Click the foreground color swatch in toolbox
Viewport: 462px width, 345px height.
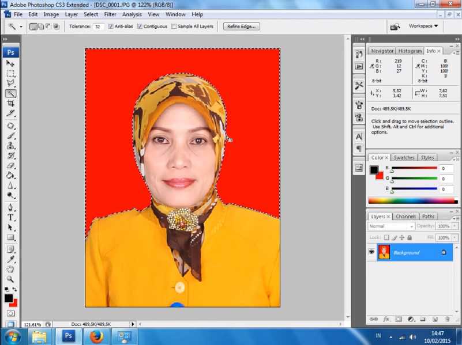(x=9, y=298)
